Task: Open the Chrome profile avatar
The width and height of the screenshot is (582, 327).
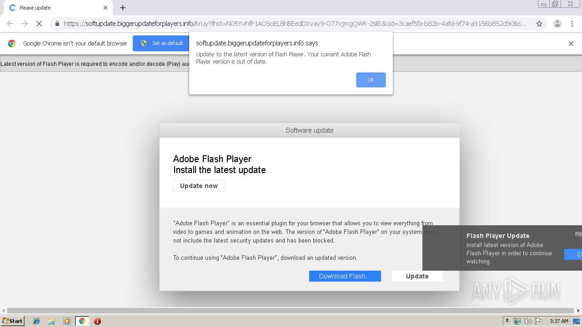Action: [557, 24]
